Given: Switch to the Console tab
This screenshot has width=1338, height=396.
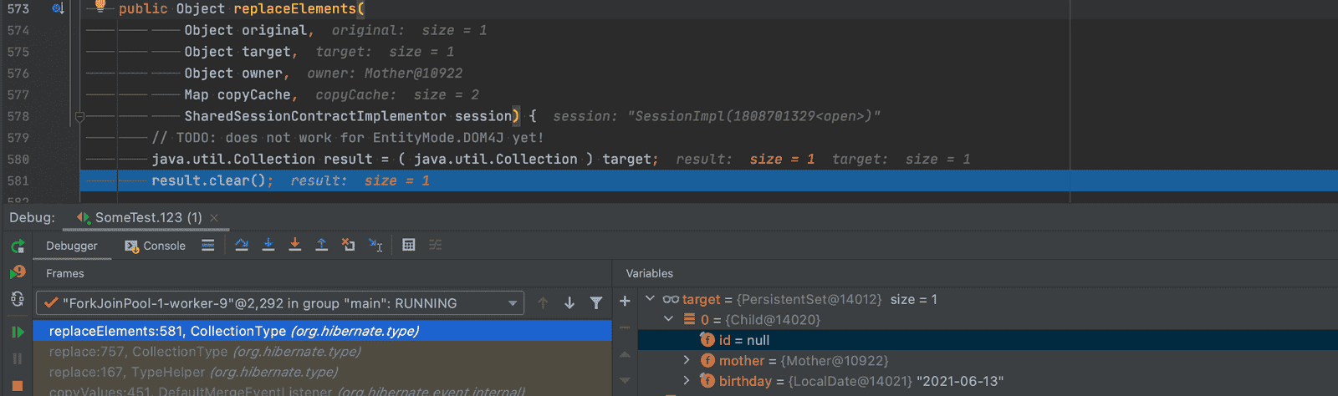Looking at the screenshot, I should [x=156, y=246].
